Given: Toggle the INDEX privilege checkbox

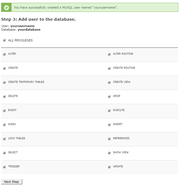Looking at the screenshot, I should click(x=4, y=125).
